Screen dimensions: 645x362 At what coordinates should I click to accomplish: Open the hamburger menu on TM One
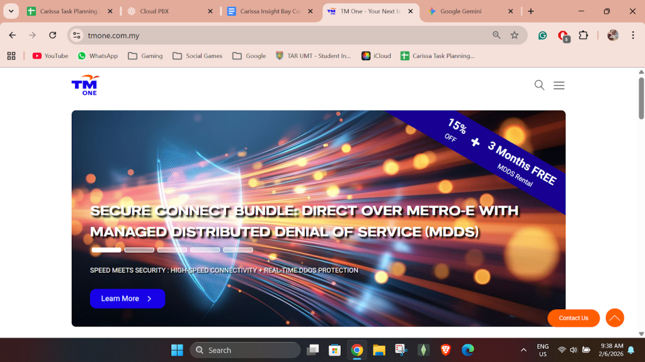[559, 85]
